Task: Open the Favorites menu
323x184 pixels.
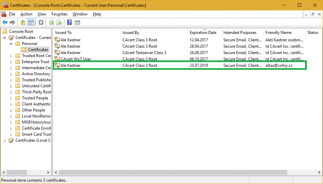Action: (59, 14)
